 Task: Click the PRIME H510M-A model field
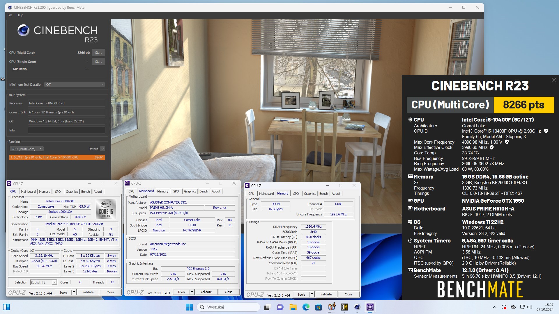point(176,208)
